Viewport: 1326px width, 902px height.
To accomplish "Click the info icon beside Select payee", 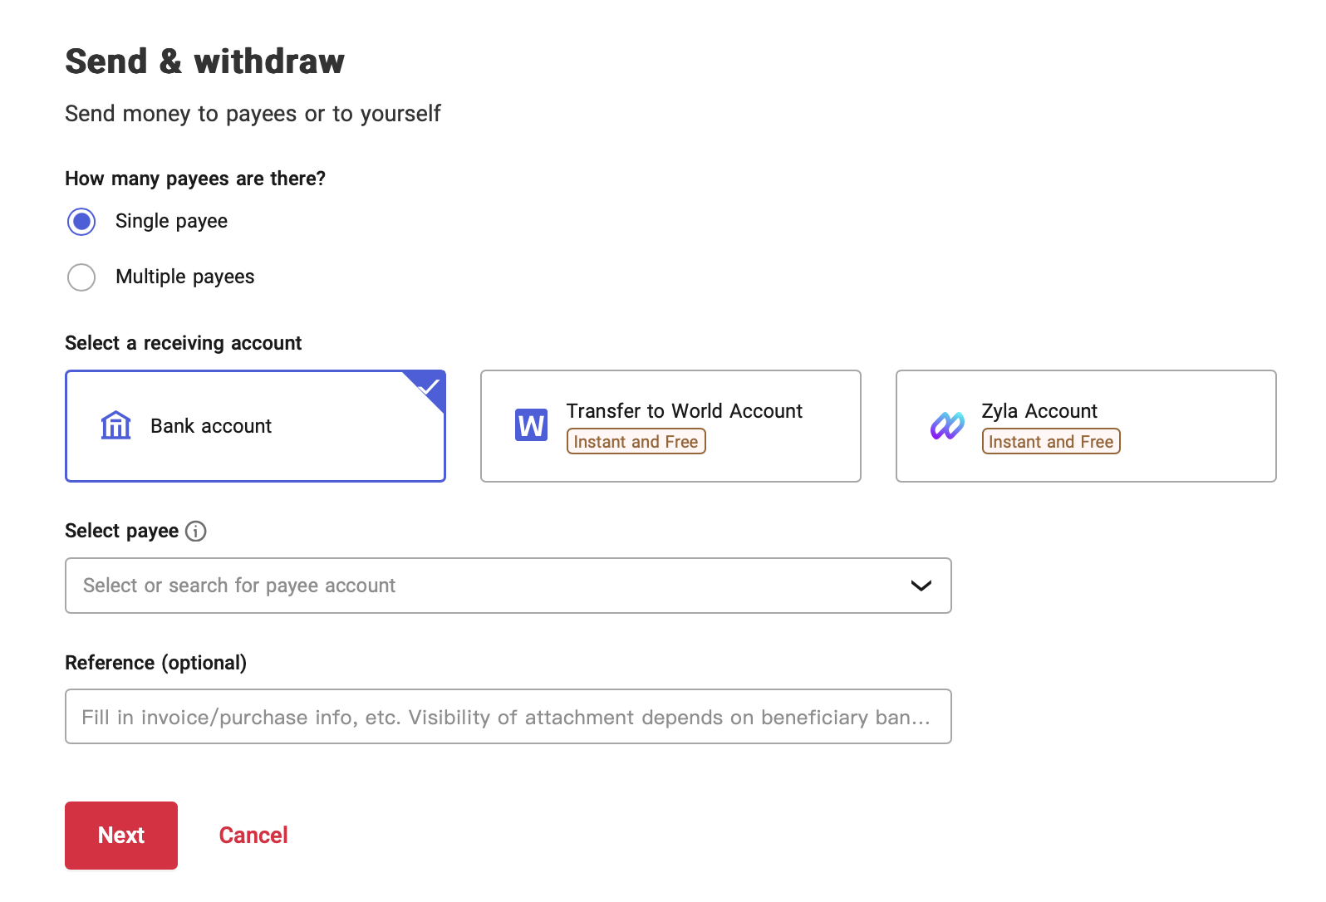I will [196, 532].
